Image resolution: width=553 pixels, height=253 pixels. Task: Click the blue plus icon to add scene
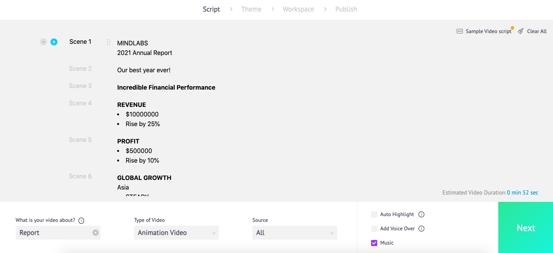pyautogui.click(x=54, y=42)
